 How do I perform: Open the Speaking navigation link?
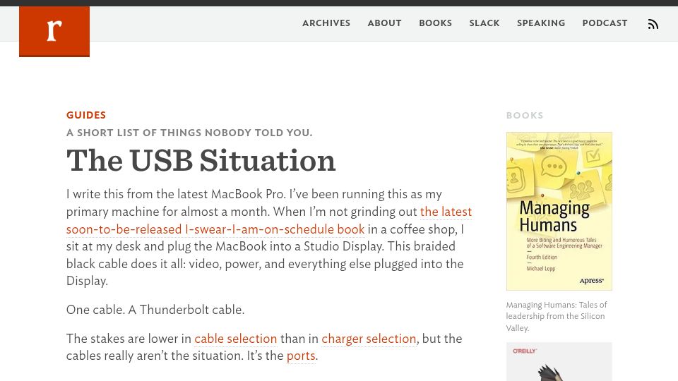tap(541, 23)
